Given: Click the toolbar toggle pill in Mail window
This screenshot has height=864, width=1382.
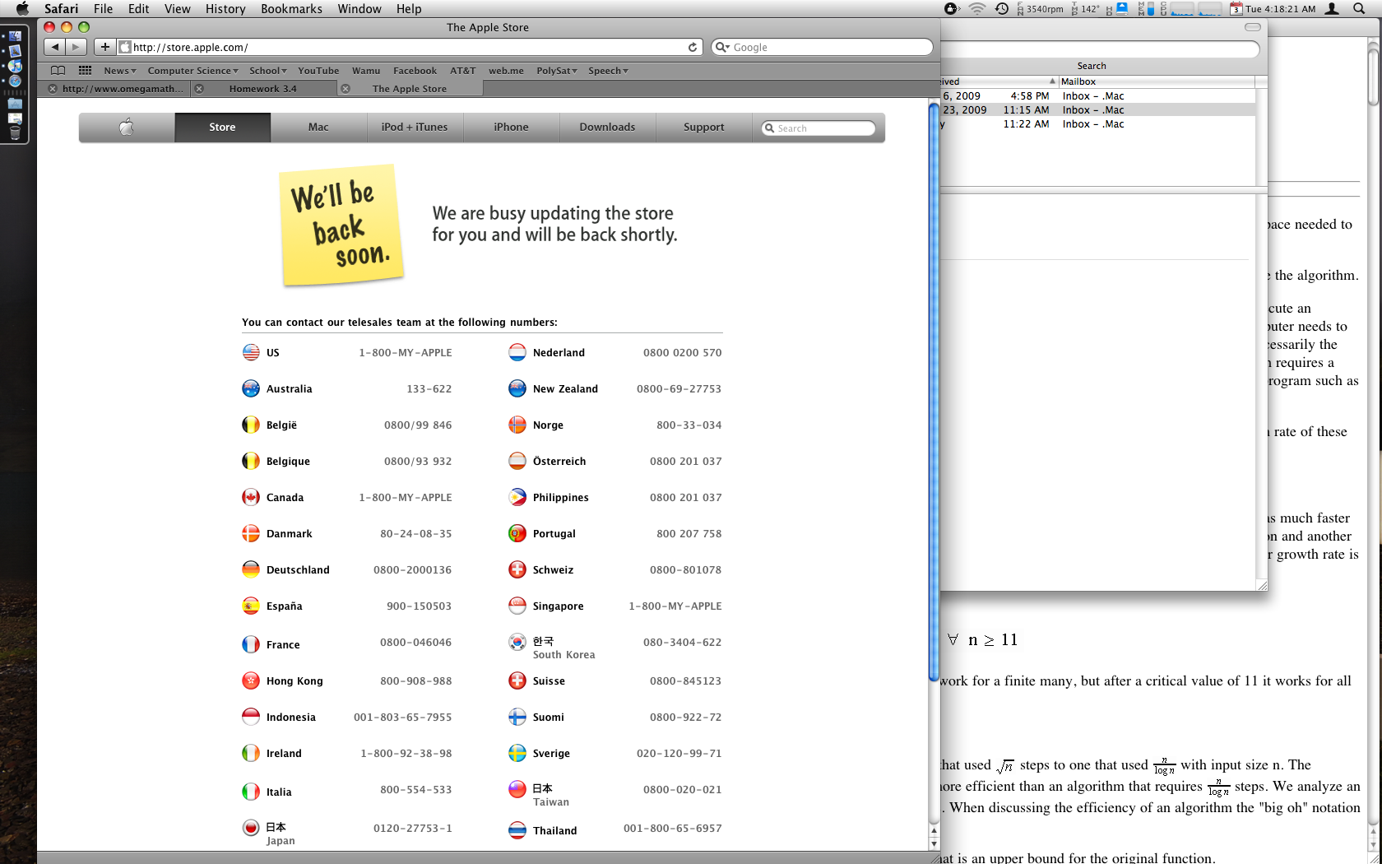Looking at the screenshot, I should coord(1252,27).
